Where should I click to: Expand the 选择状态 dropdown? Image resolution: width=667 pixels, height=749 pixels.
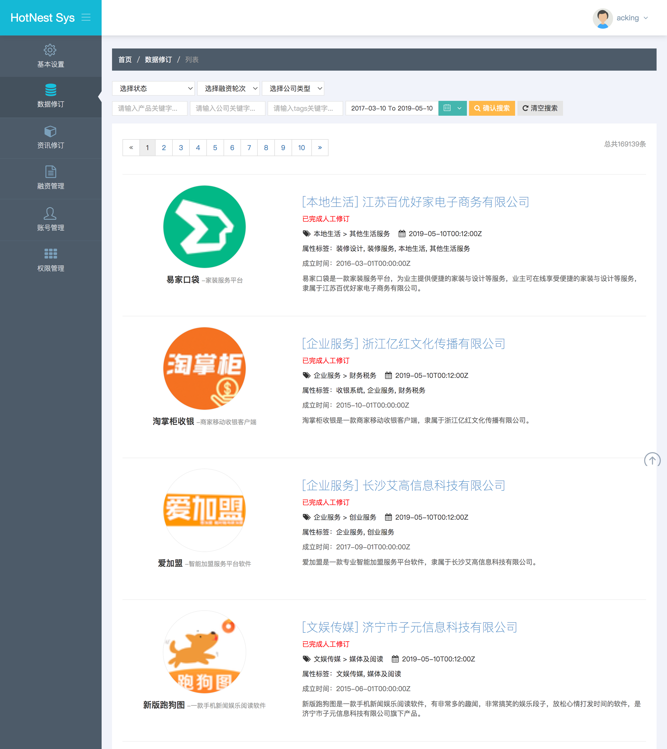(153, 88)
